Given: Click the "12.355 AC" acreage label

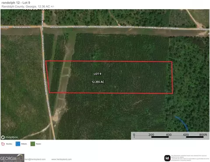Looking at the screenshot, I should (98, 82).
